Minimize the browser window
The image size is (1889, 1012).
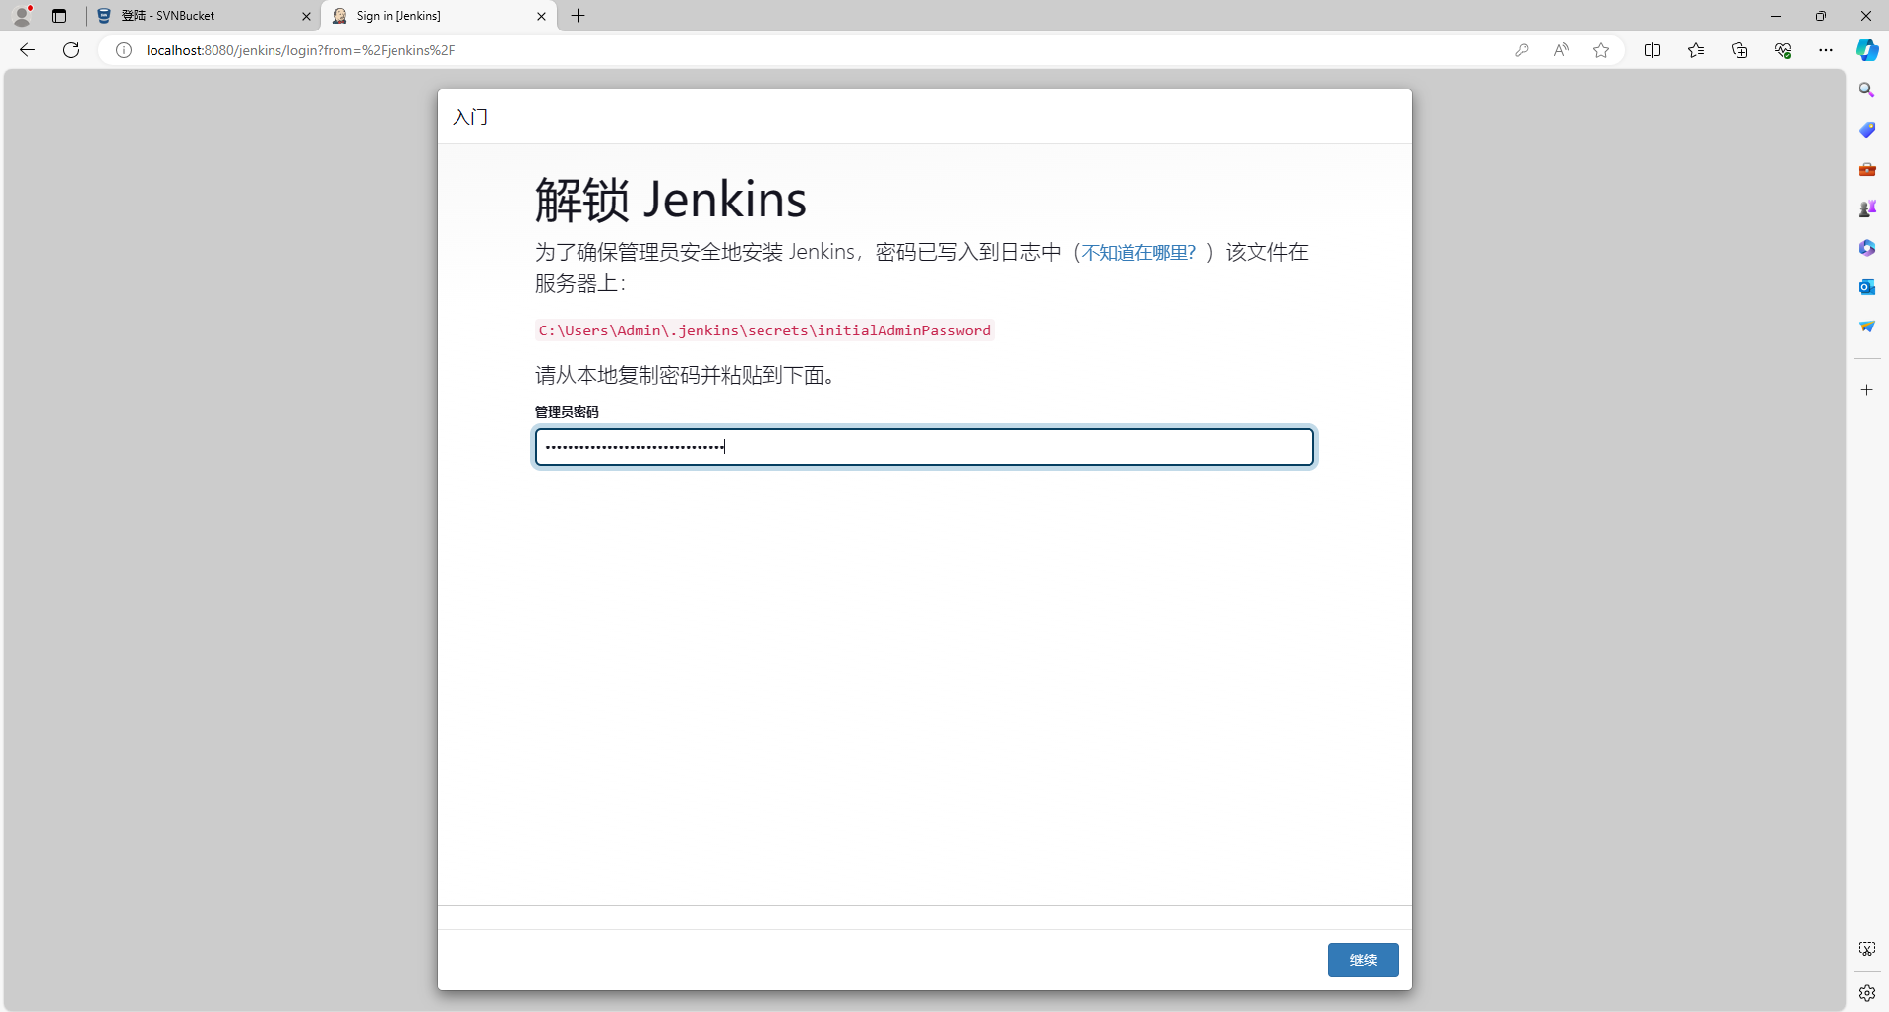click(x=1776, y=16)
